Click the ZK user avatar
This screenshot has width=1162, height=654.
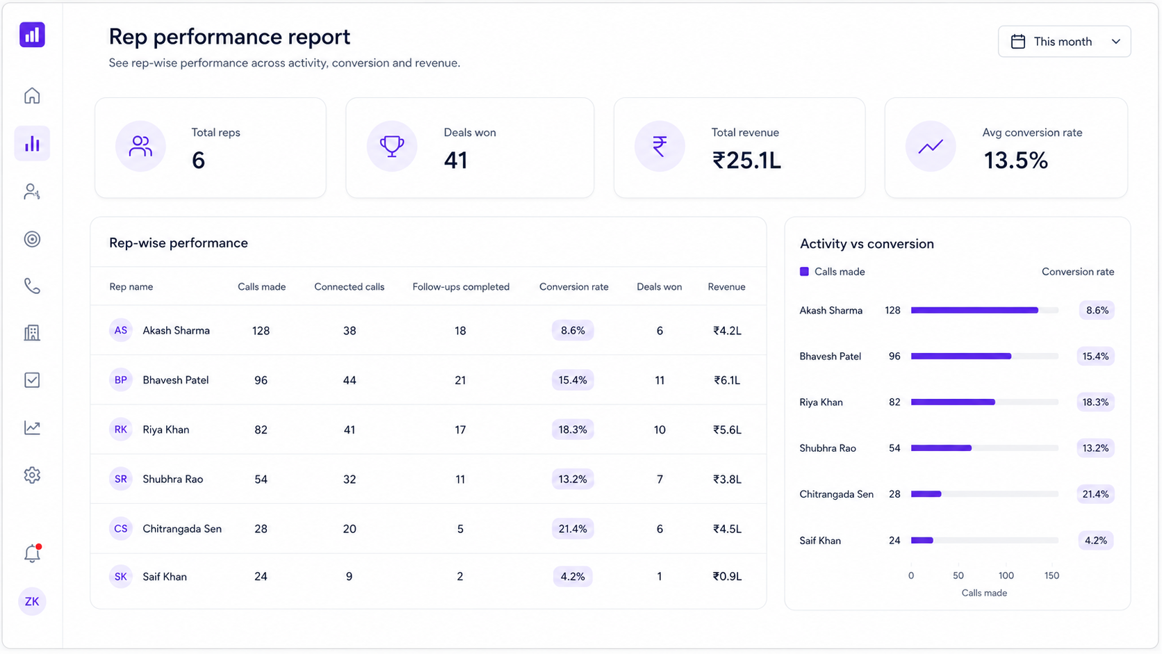point(32,602)
